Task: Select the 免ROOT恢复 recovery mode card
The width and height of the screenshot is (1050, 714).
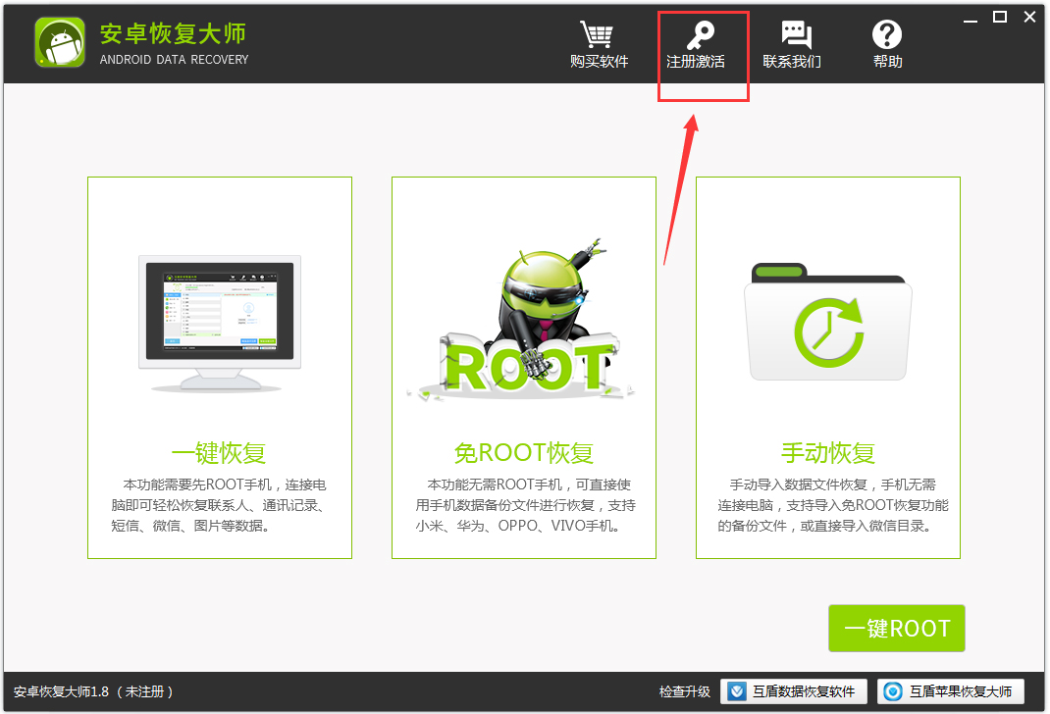Action: pyautogui.click(x=523, y=368)
